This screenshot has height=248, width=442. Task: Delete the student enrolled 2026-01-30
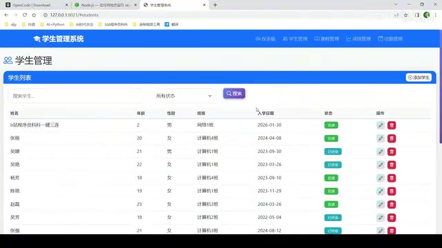(392, 125)
